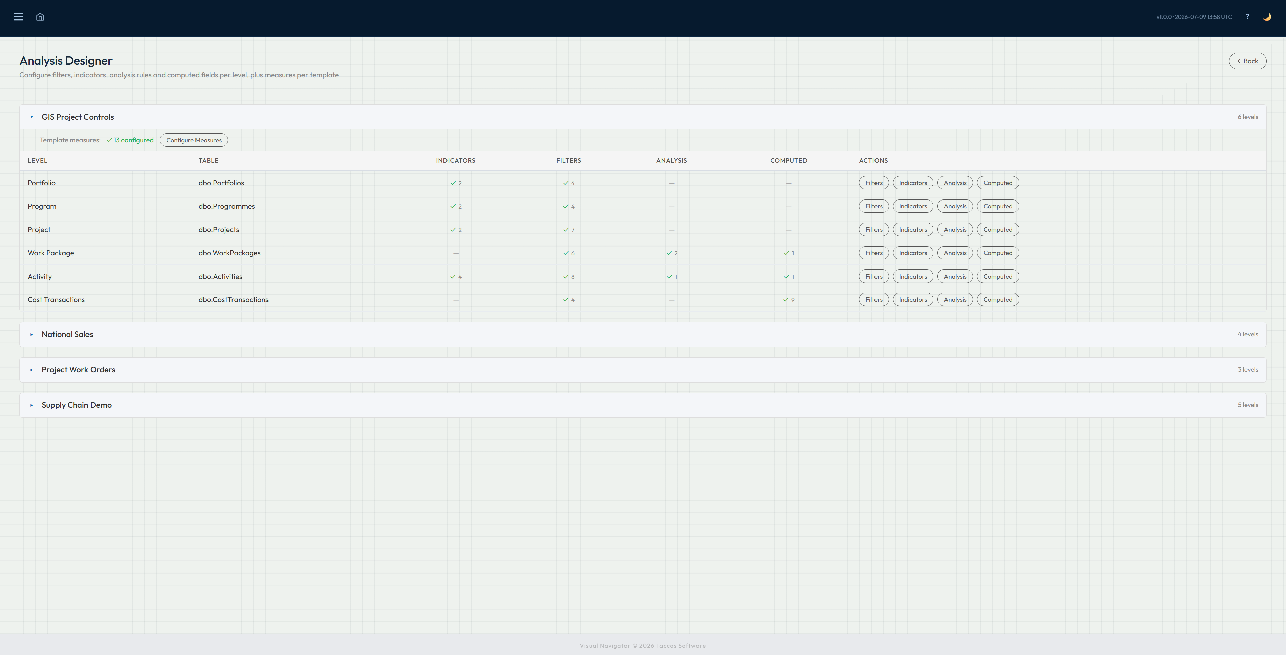
Task: Open Filters for the Work Package level
Action: click(x=873, y=253)
